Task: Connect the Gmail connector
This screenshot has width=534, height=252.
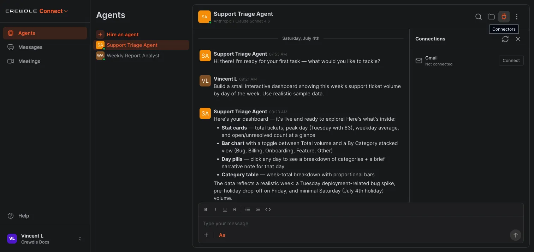Action: point(511,61)
